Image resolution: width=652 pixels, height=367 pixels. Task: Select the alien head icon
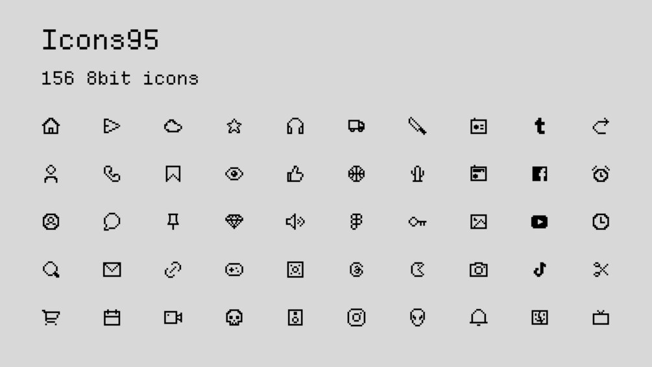pos(418,318)
